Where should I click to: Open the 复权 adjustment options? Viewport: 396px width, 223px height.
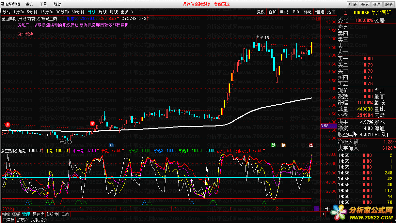pyautogui.click(x=261, y=12)
